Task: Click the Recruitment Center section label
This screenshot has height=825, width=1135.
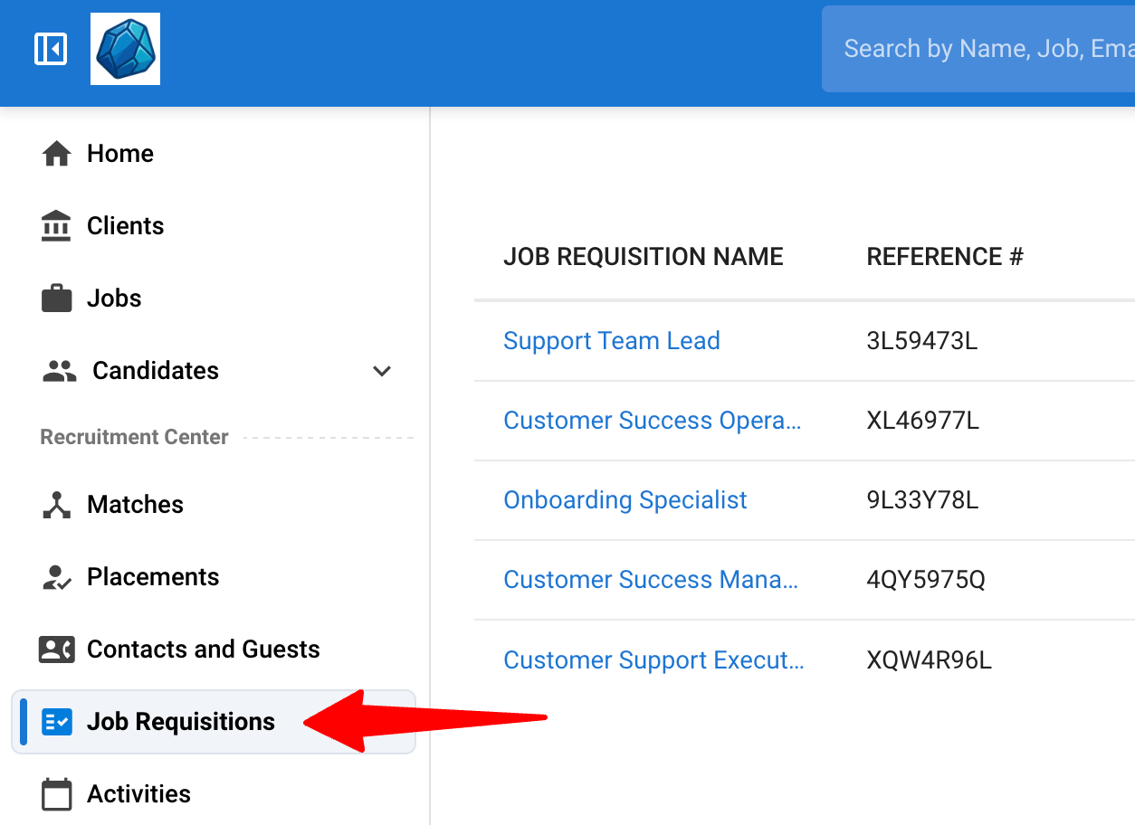Action: click(x=135, y=437)
